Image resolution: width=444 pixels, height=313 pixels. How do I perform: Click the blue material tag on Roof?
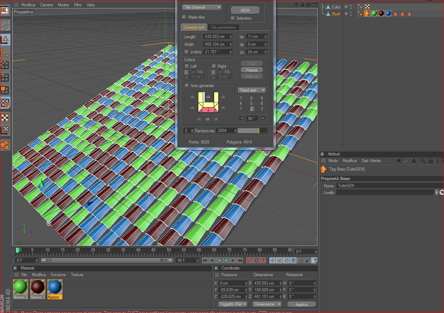click(388, 14)
